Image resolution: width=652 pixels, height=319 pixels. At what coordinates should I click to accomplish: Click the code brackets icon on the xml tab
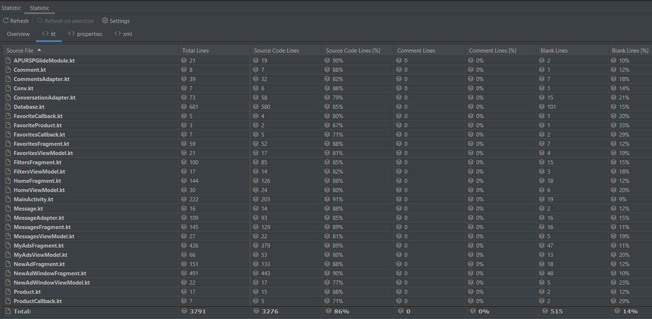(x=118, y=34)
